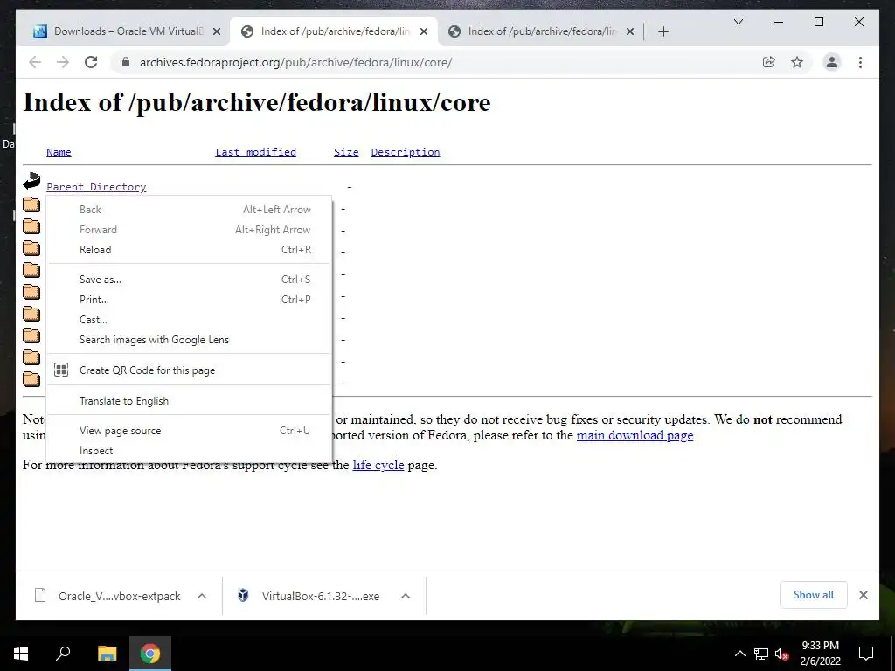Choose Save as... from context menu

pyautogui.click(x=189, y=279)
